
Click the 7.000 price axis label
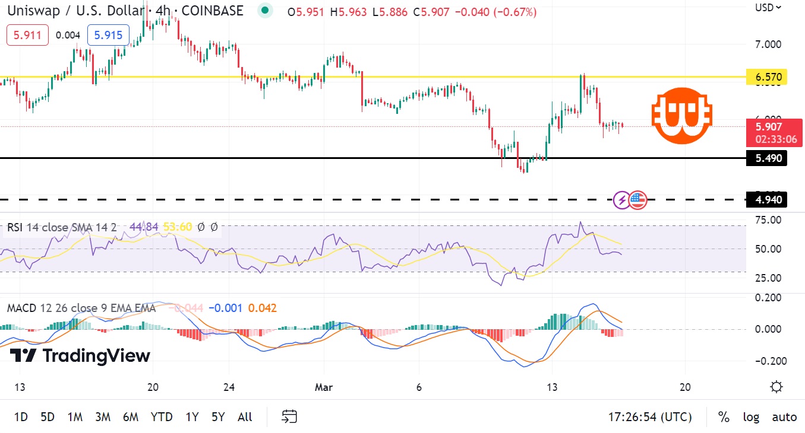pyautogui.click(x=769, y=44)
